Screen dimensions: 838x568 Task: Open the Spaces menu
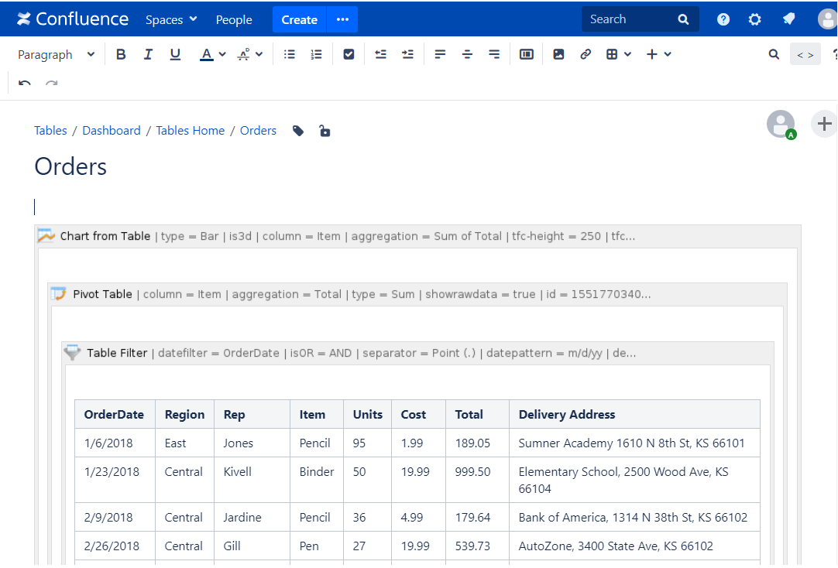[171, 19]
